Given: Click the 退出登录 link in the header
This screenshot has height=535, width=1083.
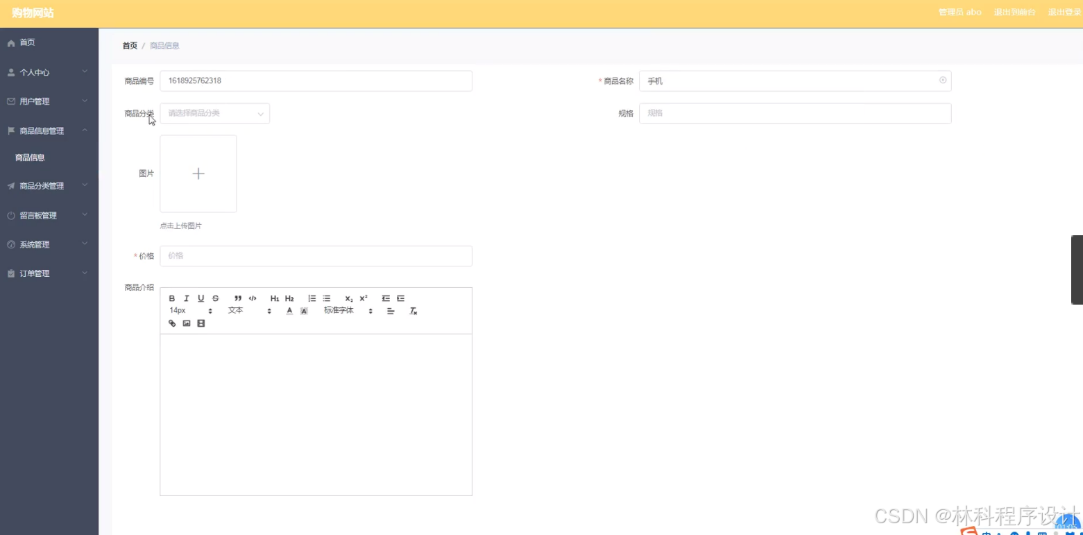Looking at the screenshot, I should coord(1064,12).
